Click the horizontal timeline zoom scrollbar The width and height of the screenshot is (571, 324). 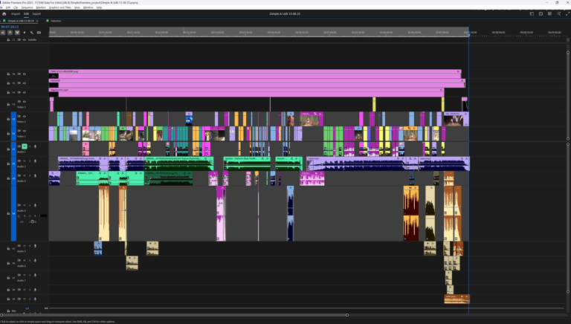tap(174, 315)
